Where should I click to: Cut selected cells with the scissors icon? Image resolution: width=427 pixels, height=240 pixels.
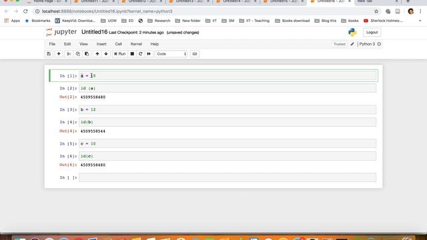[69, 54]
